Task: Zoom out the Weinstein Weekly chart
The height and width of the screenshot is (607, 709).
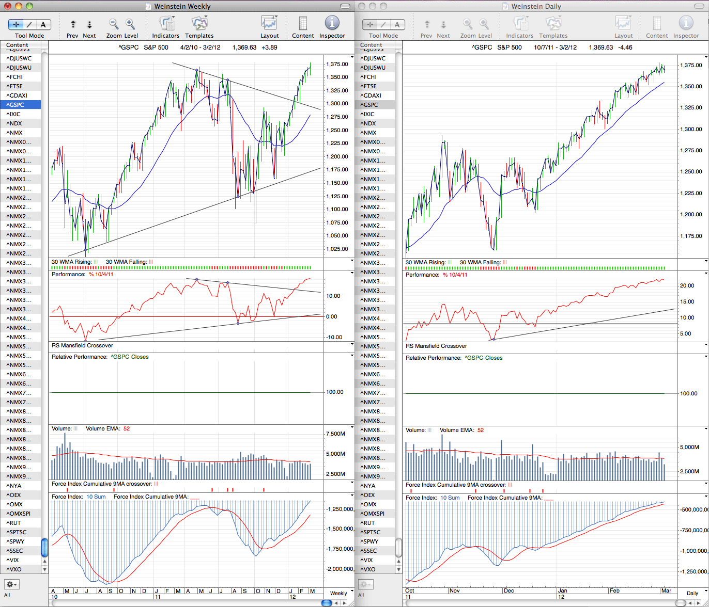Action: [114, 24]
